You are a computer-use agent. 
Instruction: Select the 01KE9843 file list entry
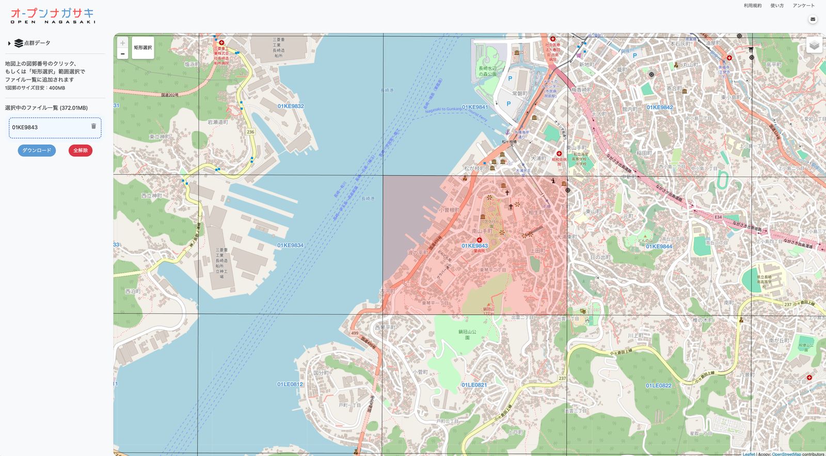(55, 128)
